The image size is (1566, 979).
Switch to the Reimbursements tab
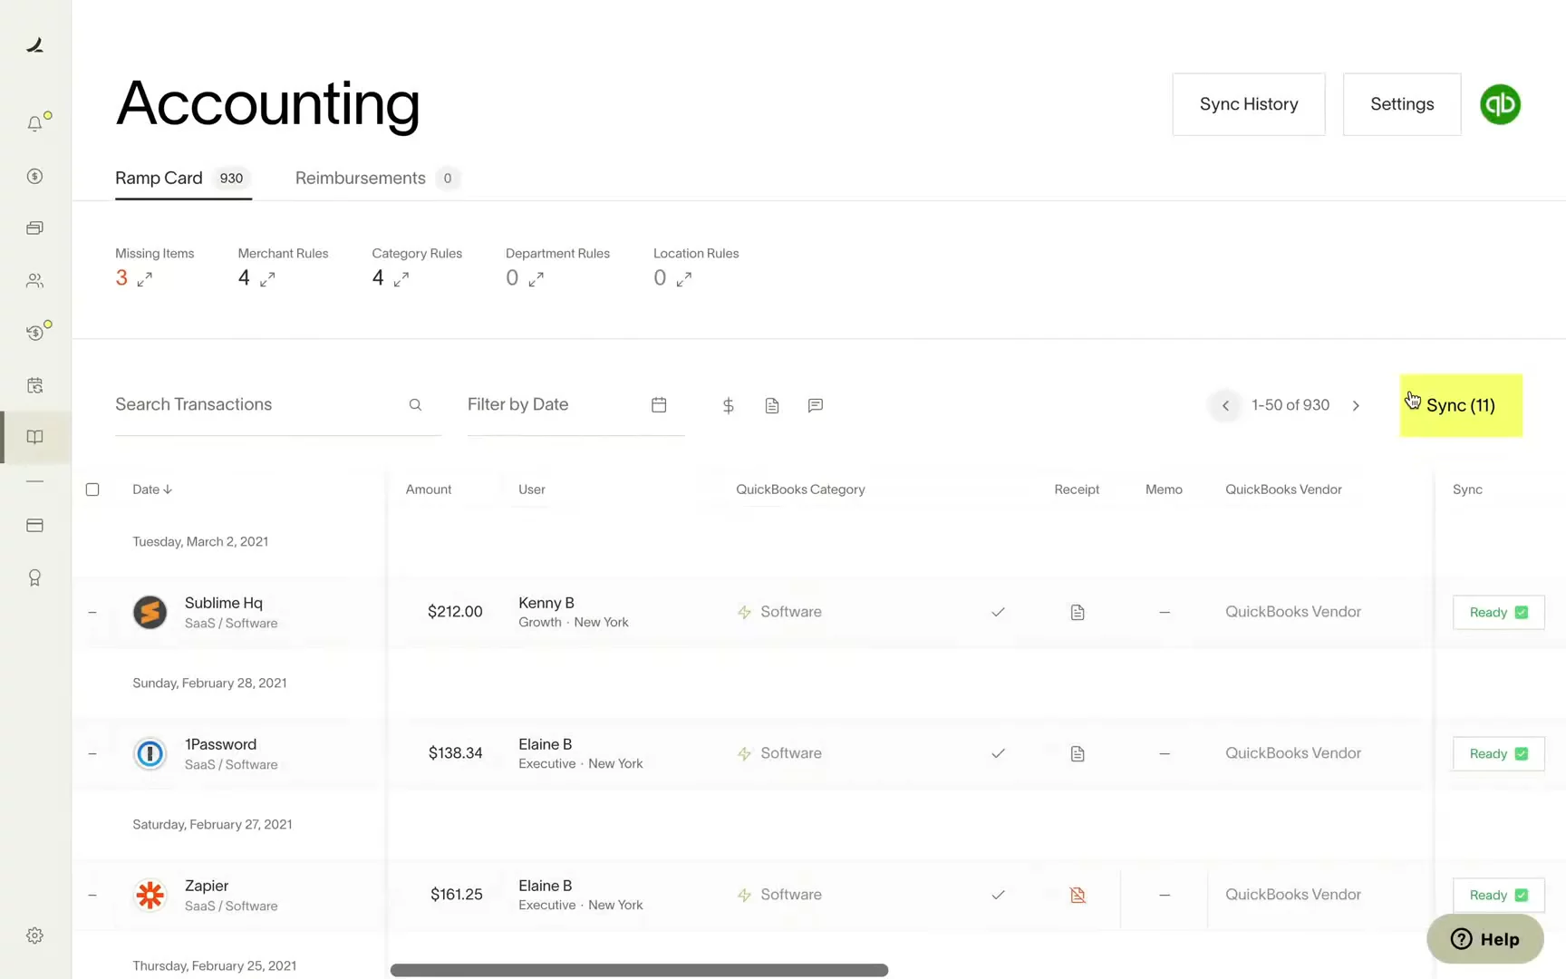pos(361,178)
